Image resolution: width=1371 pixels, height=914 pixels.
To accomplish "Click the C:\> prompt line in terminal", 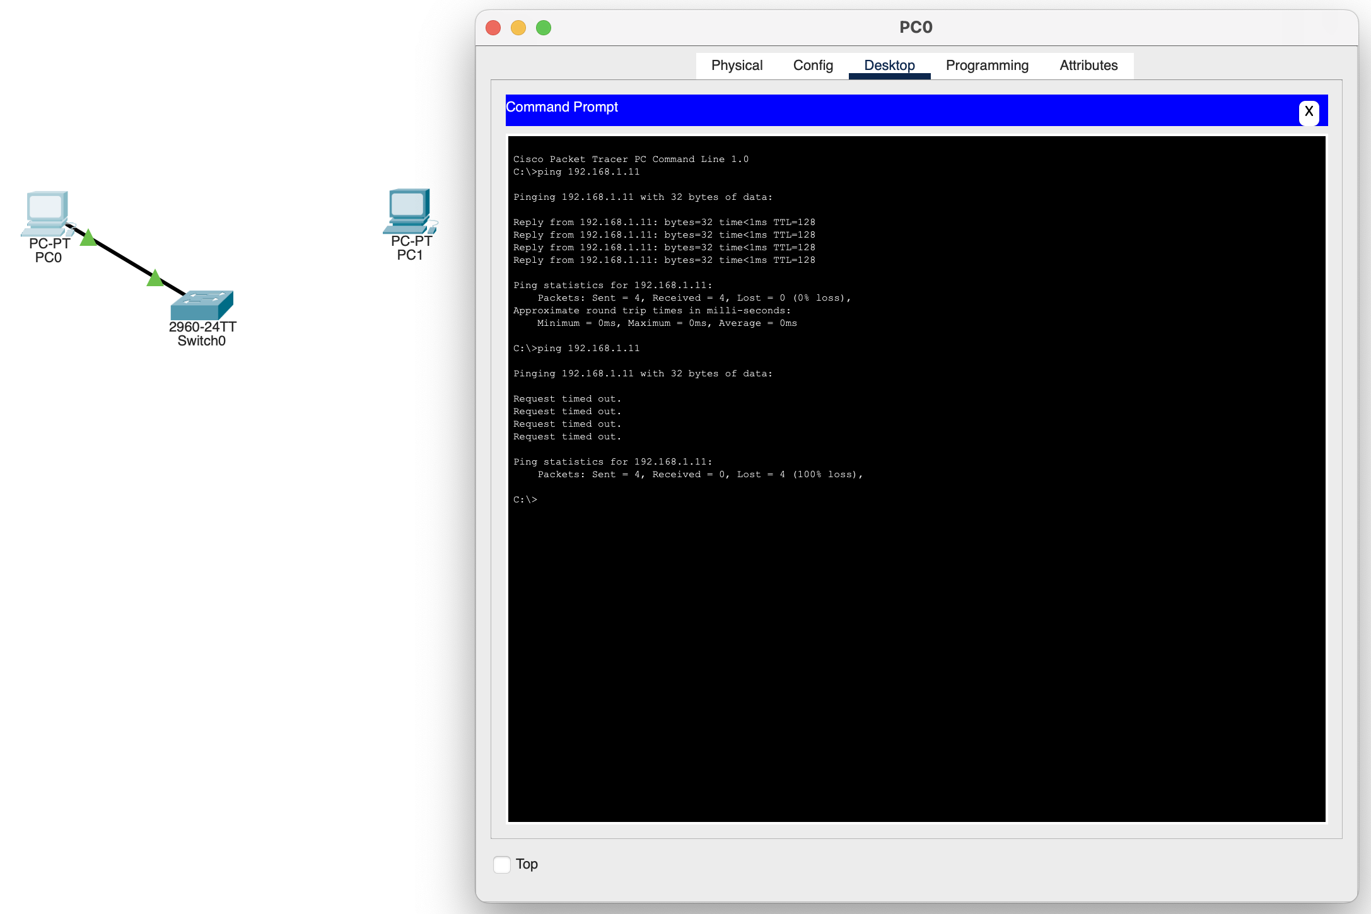I will point(525,500).
